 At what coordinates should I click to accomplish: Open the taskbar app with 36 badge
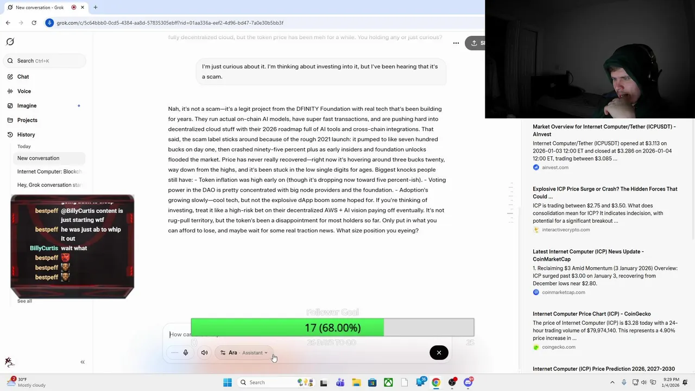tap(421, 382)
